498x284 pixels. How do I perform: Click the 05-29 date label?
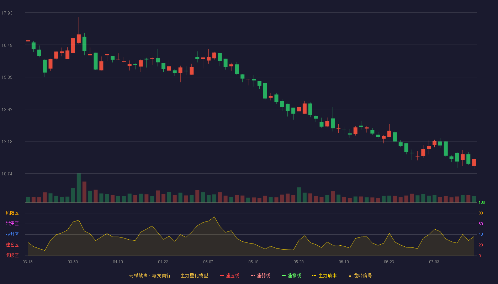coord(298,262)
